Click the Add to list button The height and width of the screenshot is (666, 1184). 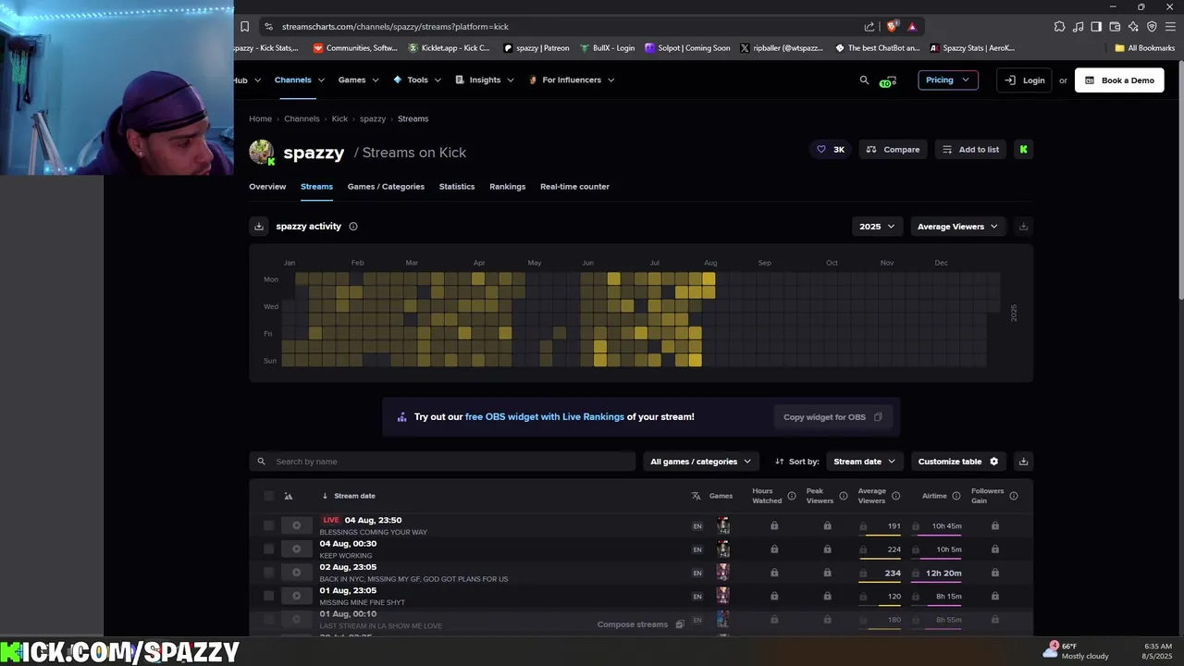(970, 150)
